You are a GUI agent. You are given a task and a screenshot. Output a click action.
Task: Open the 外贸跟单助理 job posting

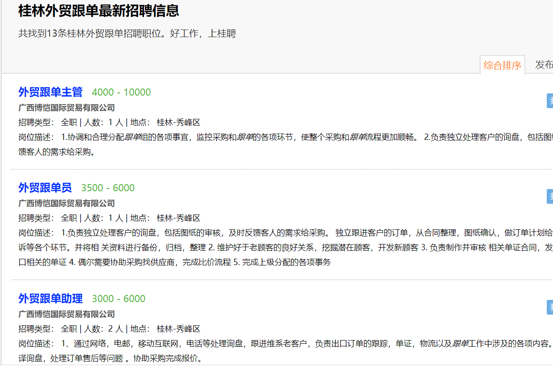tap(51, 299)
